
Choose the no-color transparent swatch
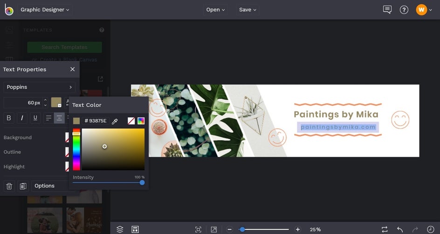click(x=131, y=121)
